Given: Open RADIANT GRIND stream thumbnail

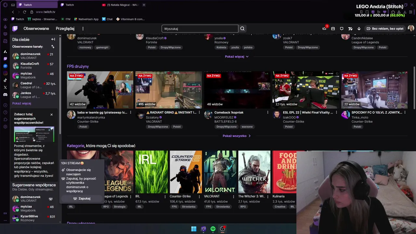Looking at the screenshot, I should coord(168,90).
